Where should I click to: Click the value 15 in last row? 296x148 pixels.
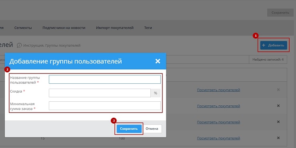pos(43,138)
